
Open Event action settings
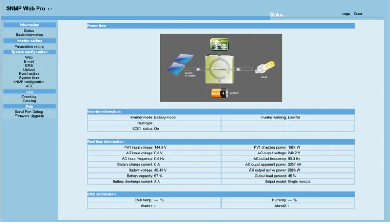[29, 74]
